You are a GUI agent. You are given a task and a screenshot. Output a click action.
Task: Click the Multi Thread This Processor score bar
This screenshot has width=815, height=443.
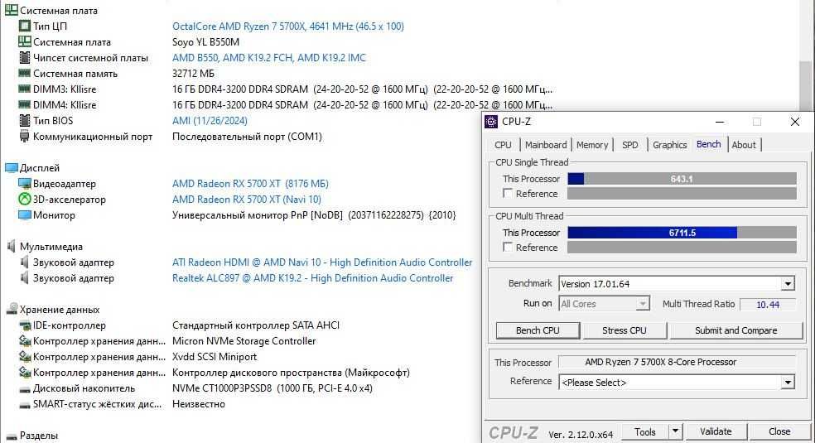[x=682, y=233]
